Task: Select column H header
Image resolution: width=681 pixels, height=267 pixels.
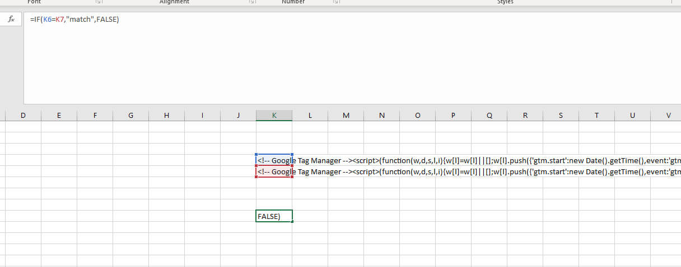Action: [x=166, y=115]
